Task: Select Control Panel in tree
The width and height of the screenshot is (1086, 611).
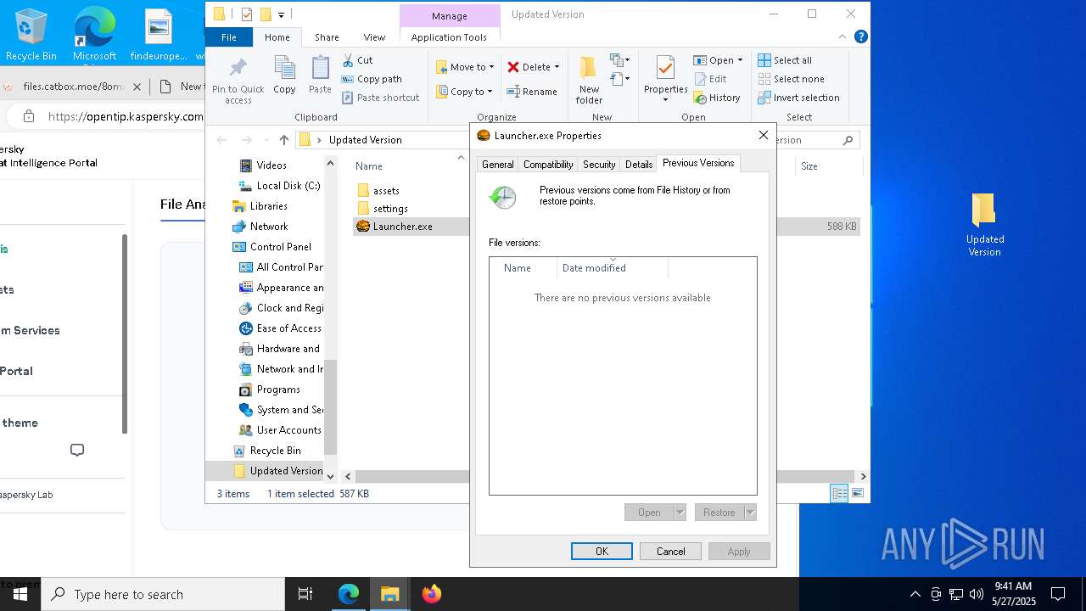Action: tap(280, 247)
